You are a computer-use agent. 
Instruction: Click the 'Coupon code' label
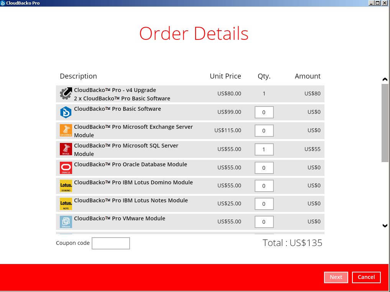(72, 243)
